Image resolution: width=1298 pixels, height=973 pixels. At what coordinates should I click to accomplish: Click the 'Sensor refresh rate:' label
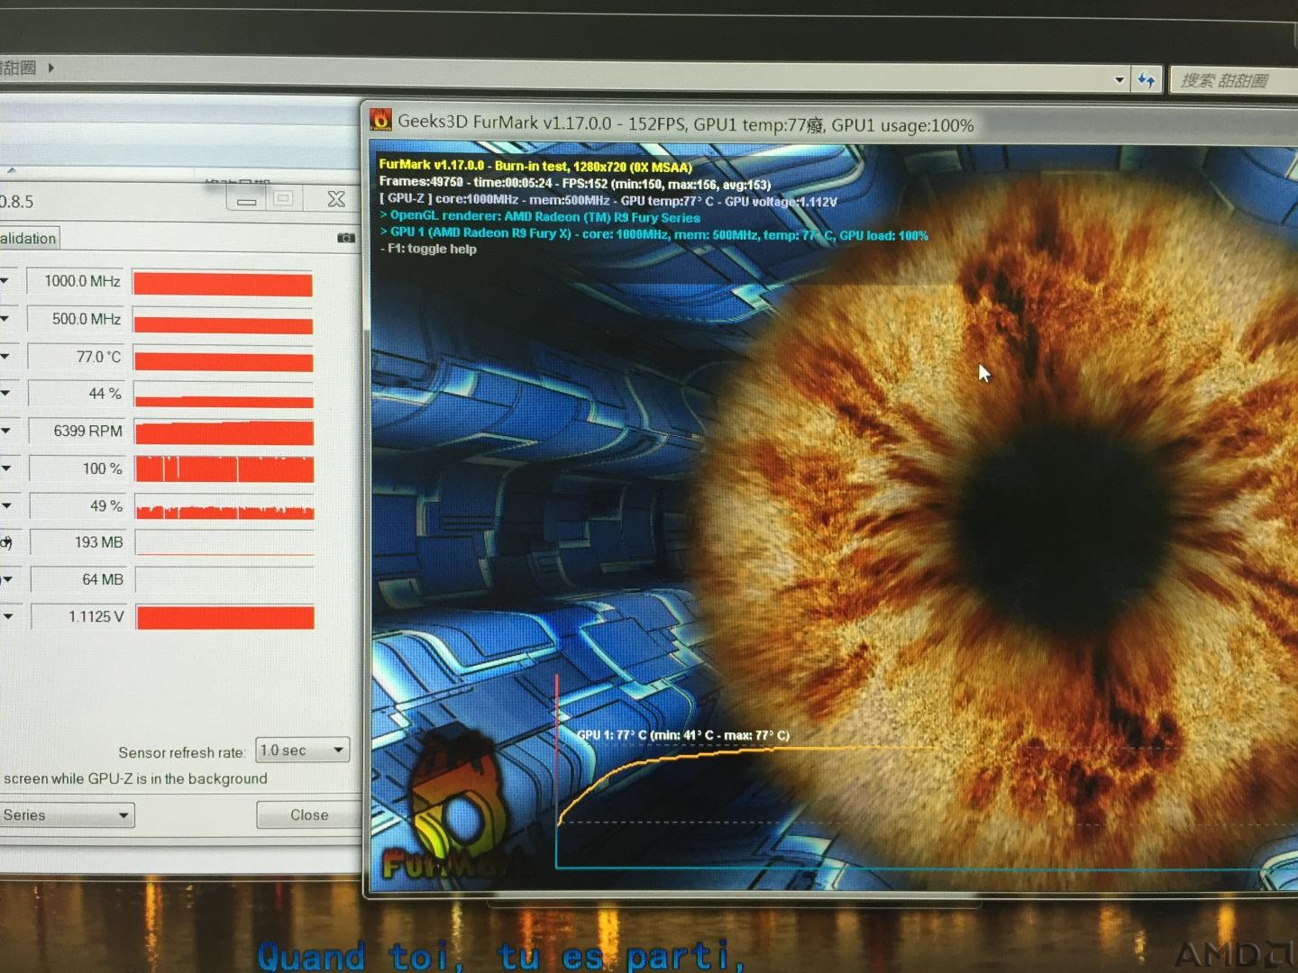pyautogui.click(x=181, y=752)
